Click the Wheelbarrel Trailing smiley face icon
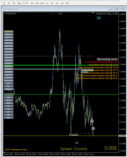The image size is (127, 157). pos(116,14)
